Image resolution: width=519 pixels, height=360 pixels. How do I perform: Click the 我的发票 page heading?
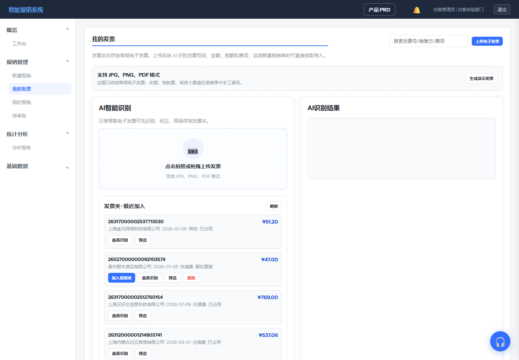(x=103, y=39)
